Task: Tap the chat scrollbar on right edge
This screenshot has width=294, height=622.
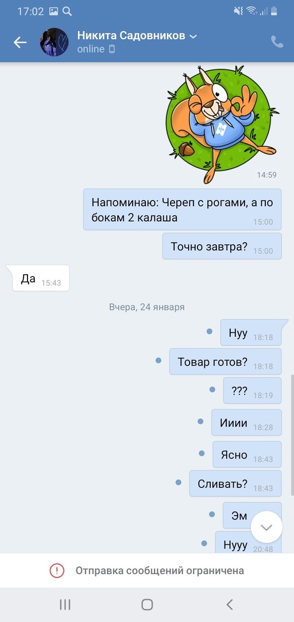Action: [292, 434]
